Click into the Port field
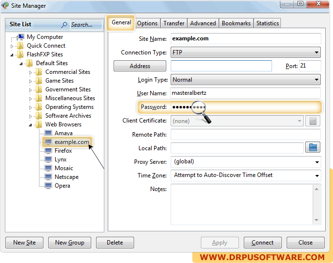This screenshot has height=263, width=333. tap(310, 66)
